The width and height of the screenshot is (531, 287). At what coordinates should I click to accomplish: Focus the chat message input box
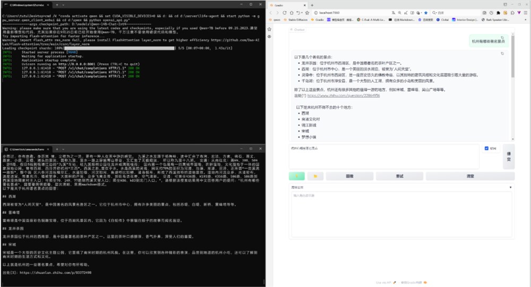(x=384, y=157)
